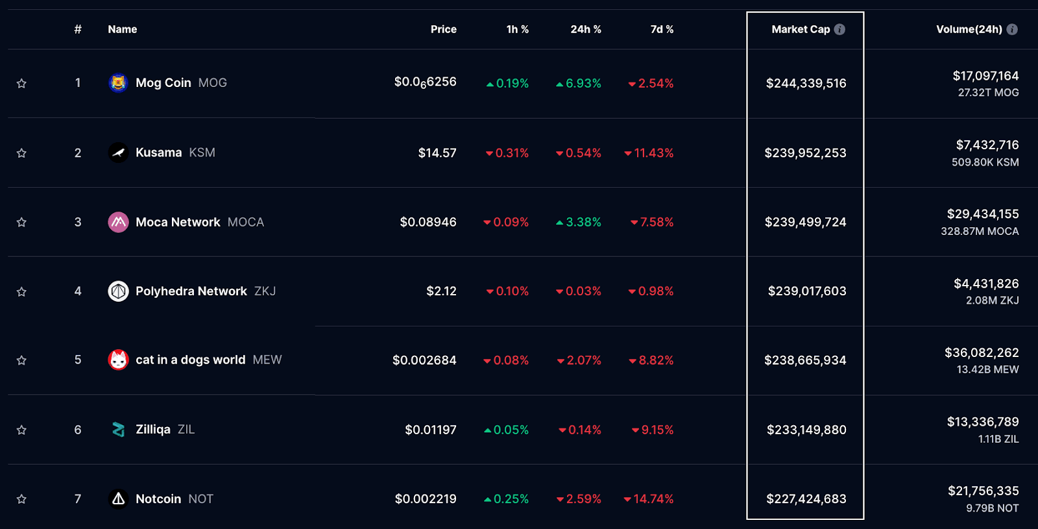Screen dimensions: 1038x529
Task: Sort by Market Cap column header
Action: [801, 29]
